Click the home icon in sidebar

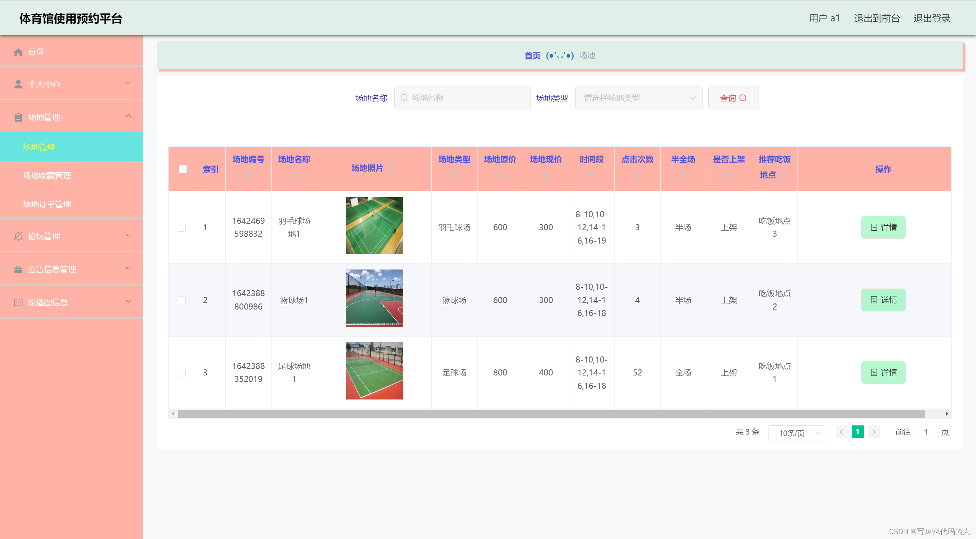click(x=18, y=52)
